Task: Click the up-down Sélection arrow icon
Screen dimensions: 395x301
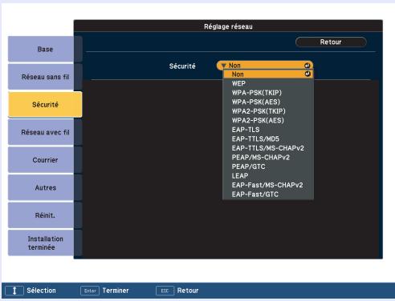Action: [14, 291]
